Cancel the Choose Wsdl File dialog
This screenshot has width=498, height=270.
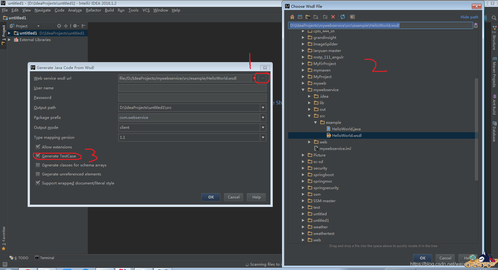(x=445, y=258)
